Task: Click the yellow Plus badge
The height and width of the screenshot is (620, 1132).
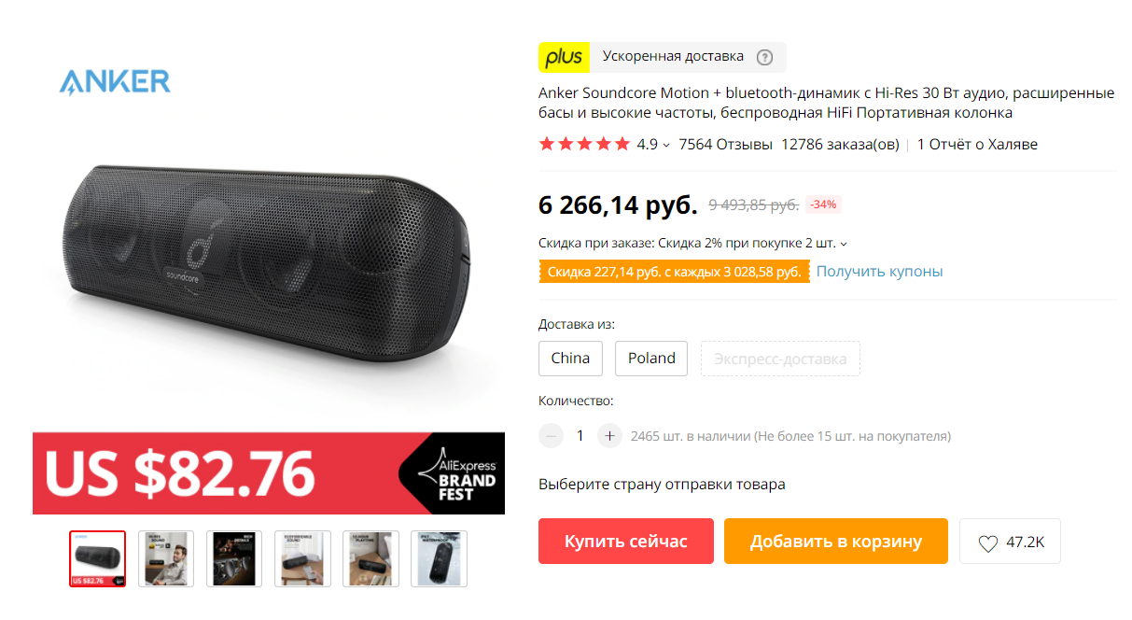Action: click(x=564, y=57)
